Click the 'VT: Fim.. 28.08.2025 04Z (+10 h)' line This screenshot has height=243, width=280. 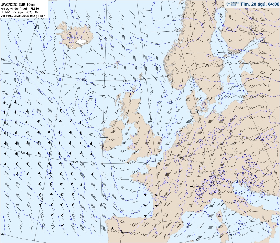[x=24, y=16]
